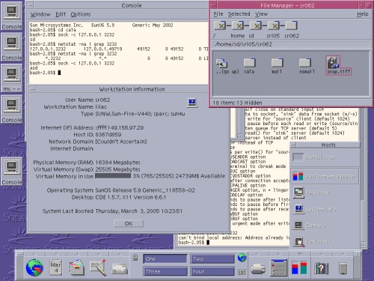The image size is (374, 281).
Task: Switch to workspace Four
Action: point(212,271)
